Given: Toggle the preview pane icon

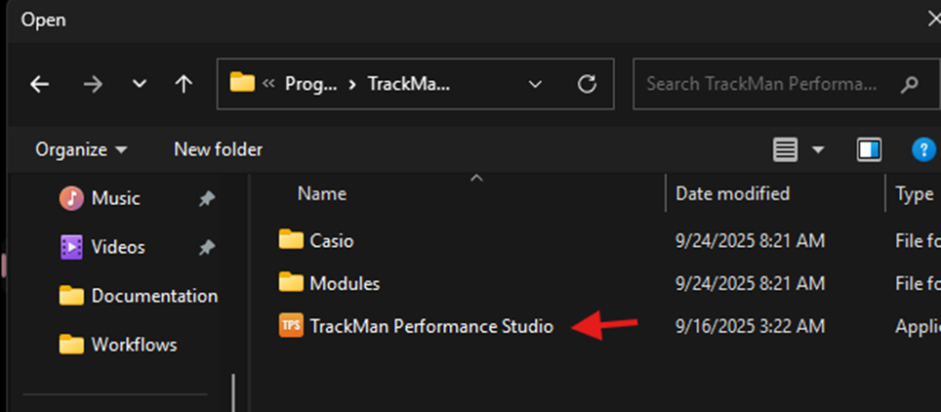Looking at the screenshot, I should pos(869,149).
